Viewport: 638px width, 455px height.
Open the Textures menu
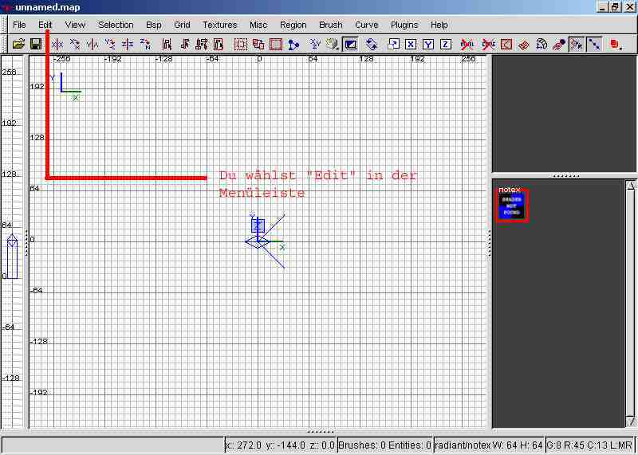(x=219, y=25)
